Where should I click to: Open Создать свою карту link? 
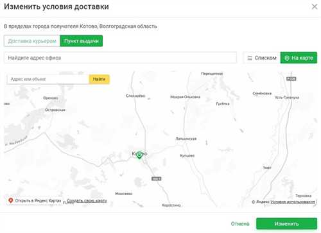87,201
